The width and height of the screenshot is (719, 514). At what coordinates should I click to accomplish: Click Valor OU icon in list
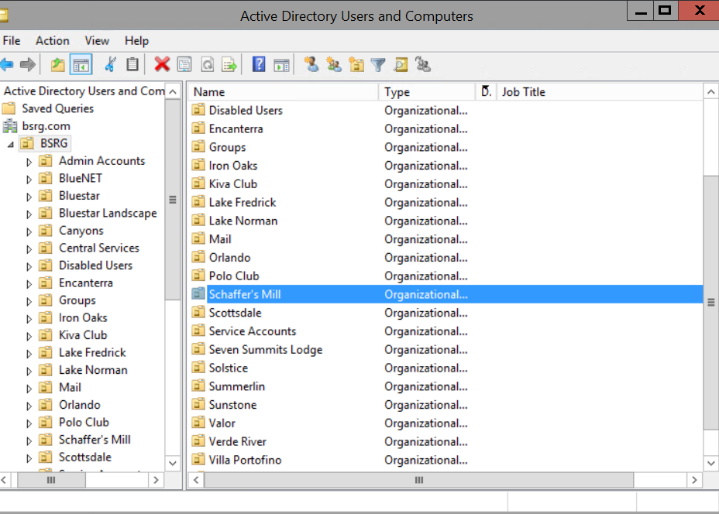point(198,423)
